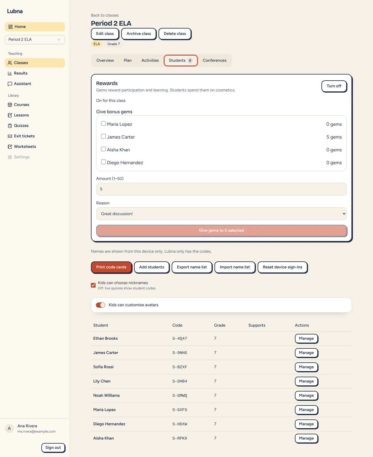The image size is (373, 457).
Task: Click the Edit class button
Action: [105, 34]
